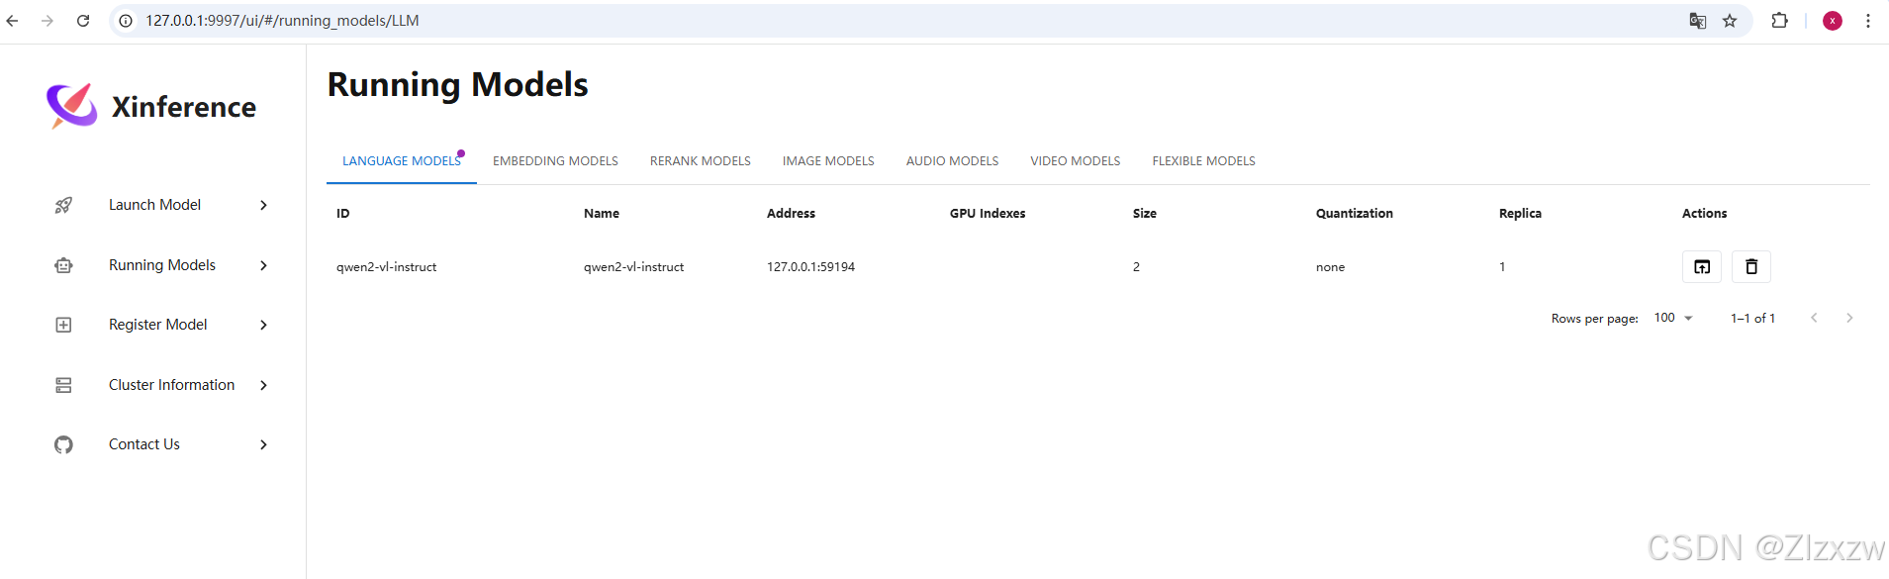Click the Running Models page heading
1889x579 pixels.
click(x=457, y=85)
